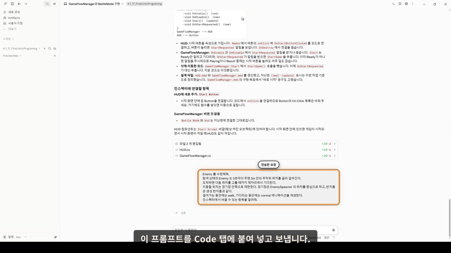Add a session to PreviewWeb

tap(54, 56)
